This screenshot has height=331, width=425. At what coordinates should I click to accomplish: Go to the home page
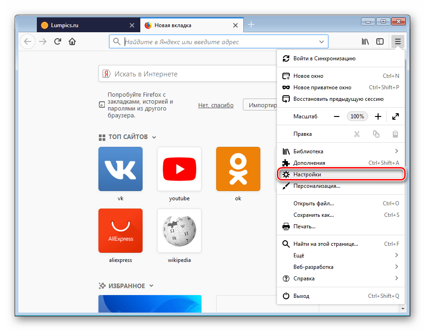pos(72,42)
